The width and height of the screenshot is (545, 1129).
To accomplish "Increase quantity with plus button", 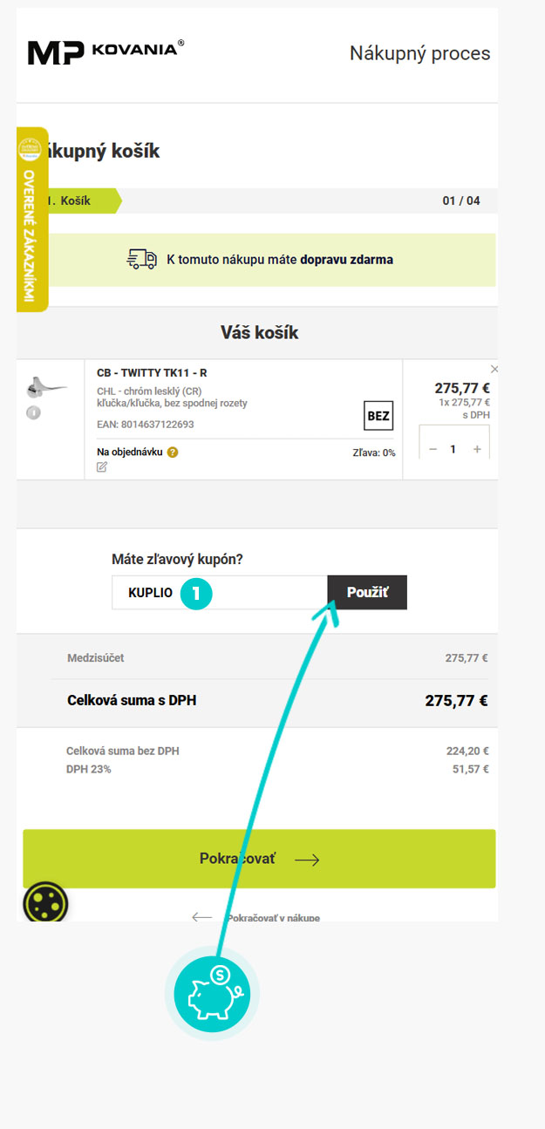I will pyautogui.click(x=477, y=450).
